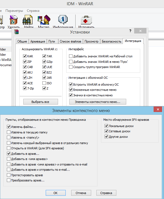164x199 pixels.
Task: Toggle Сетевые диски checkbox
Action: (x=106, y=131)
